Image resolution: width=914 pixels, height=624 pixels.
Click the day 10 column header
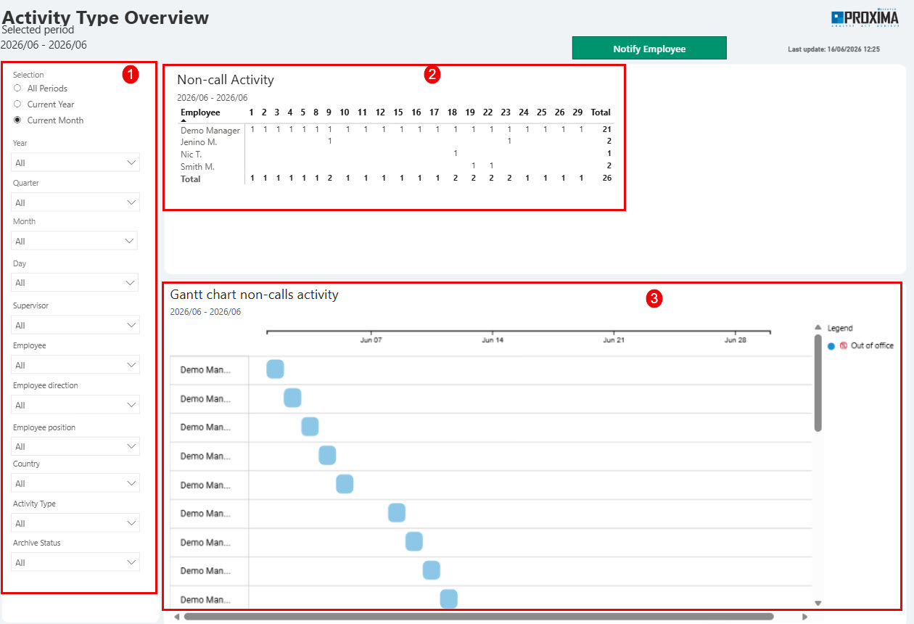(345, 112)
